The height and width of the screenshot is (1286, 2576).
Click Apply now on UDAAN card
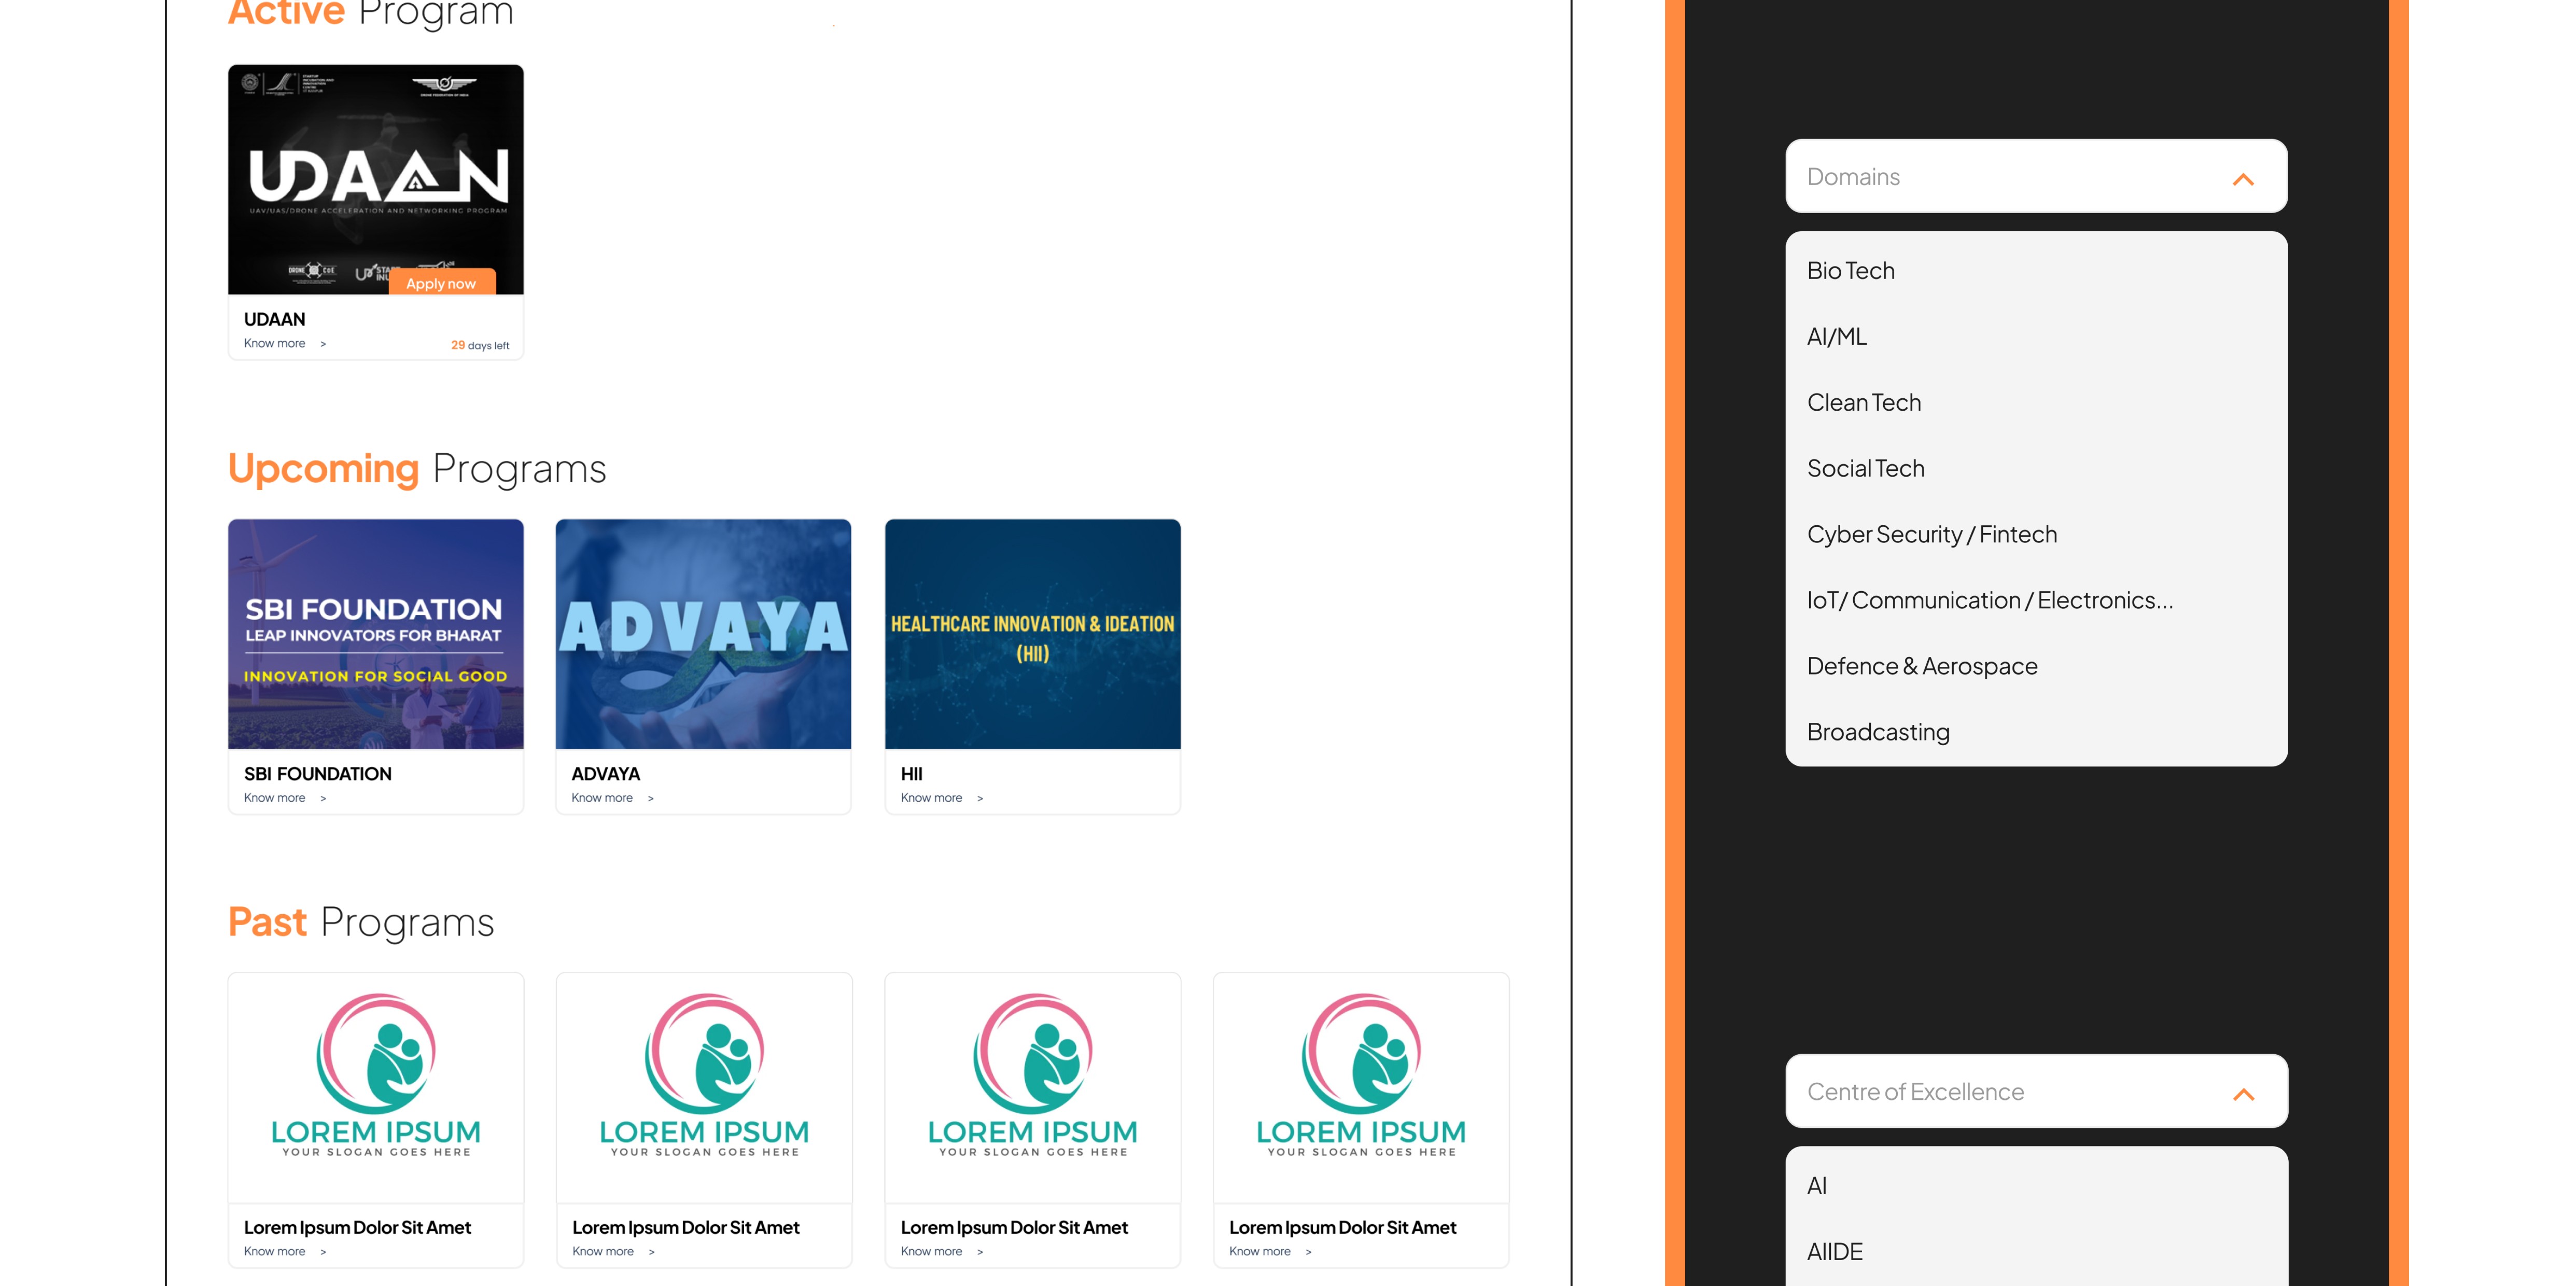pos(441,284)
